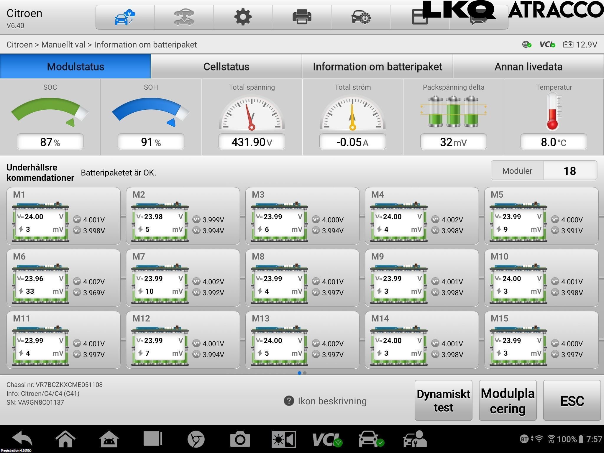
Task: Click the printer icon
Action: tap(302, 17)
